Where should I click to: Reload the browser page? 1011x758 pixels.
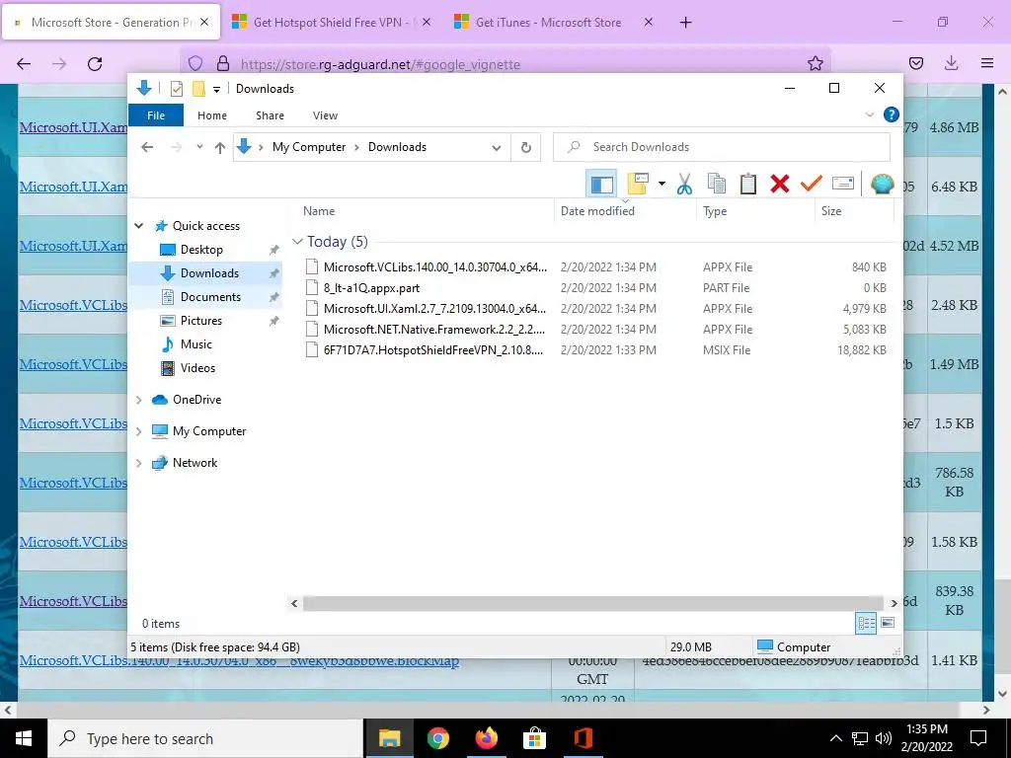(95, 64)
